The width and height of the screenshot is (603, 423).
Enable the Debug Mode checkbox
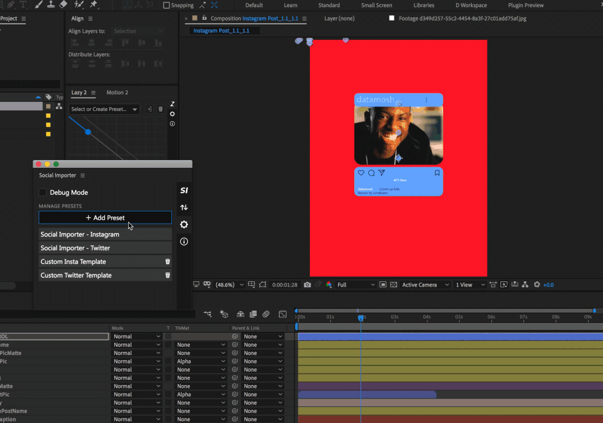(x=43, y=192)
